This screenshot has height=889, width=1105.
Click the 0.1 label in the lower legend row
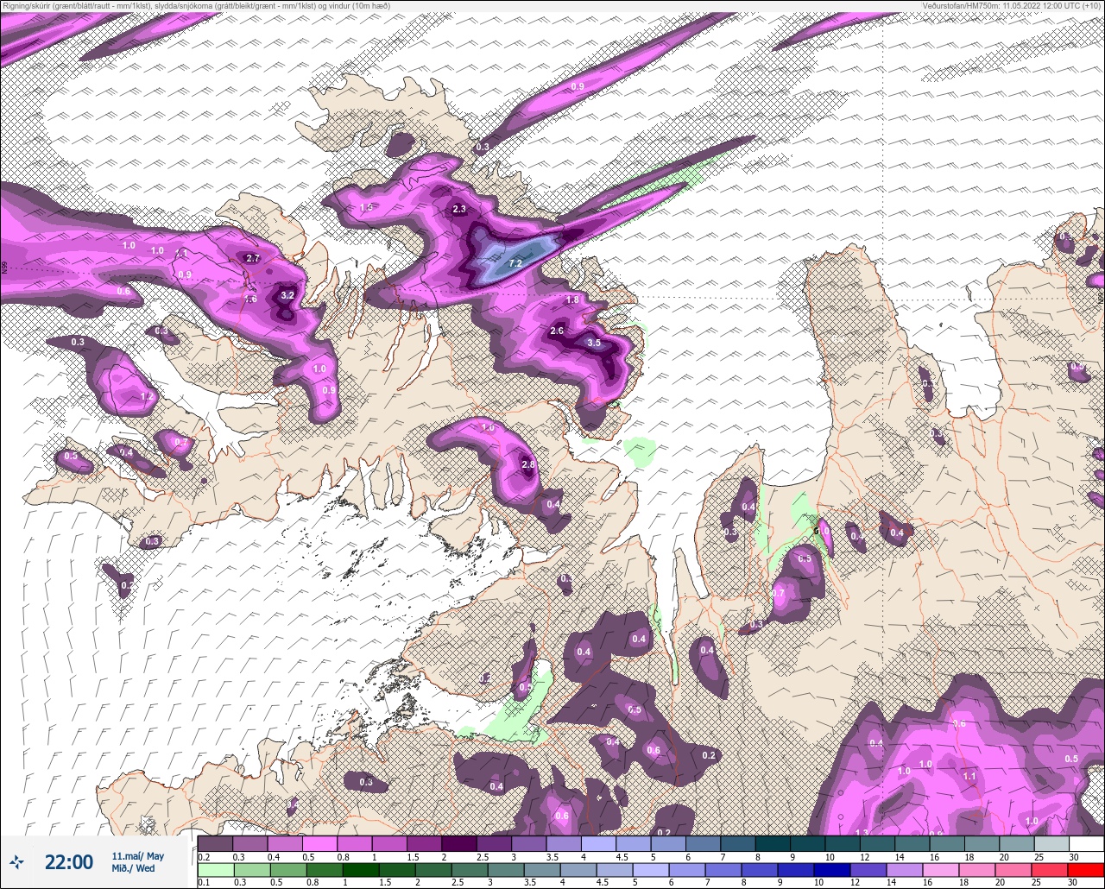point(204,883)
